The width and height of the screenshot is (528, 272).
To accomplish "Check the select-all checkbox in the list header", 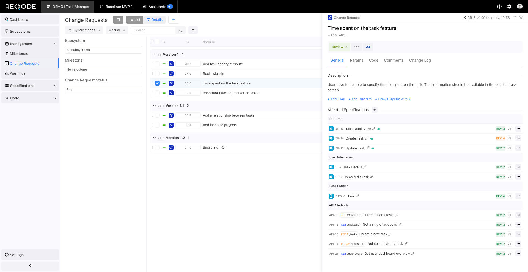I will pos(157,42).
